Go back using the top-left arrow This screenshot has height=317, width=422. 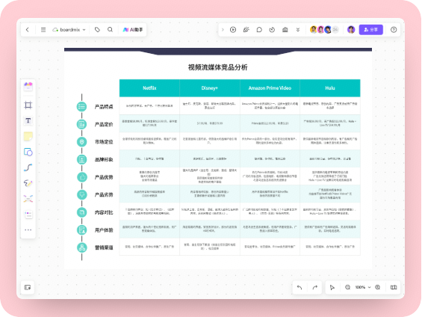(x=28, y=30)
